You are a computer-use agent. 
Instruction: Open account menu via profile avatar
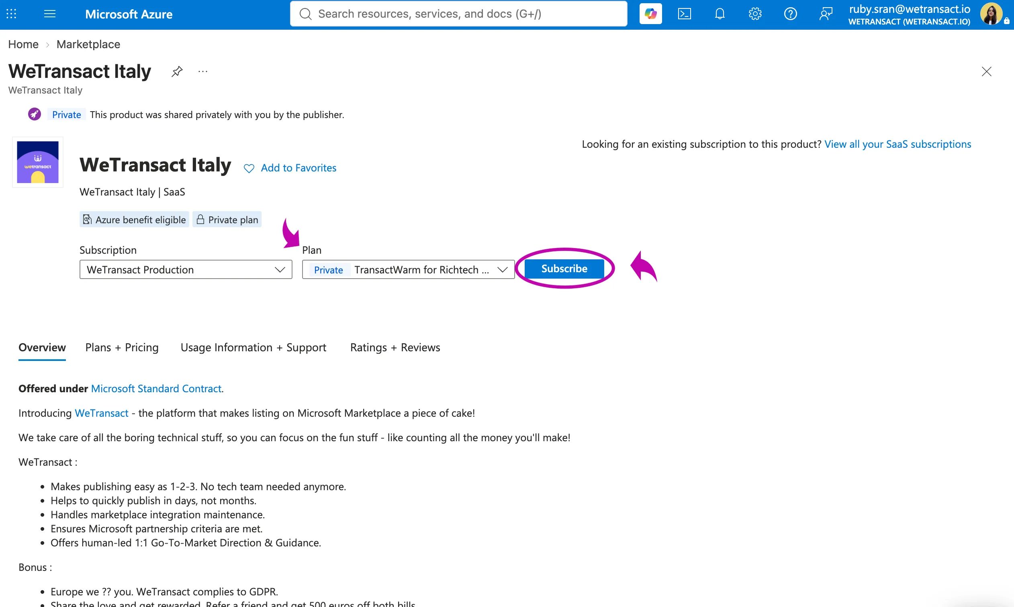point(991,14)
